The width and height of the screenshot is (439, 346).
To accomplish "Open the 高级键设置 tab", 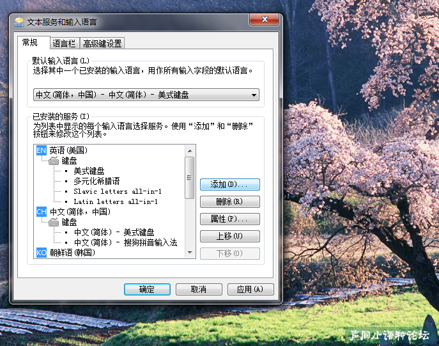I will point(102,43).
